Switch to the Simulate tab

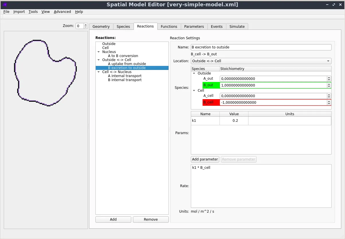click(x=237, y=26)
